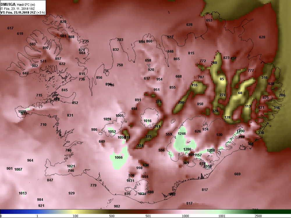Select the 100 label on the legend
This screenshot has height=218, width=291.
tap(76, 216)
